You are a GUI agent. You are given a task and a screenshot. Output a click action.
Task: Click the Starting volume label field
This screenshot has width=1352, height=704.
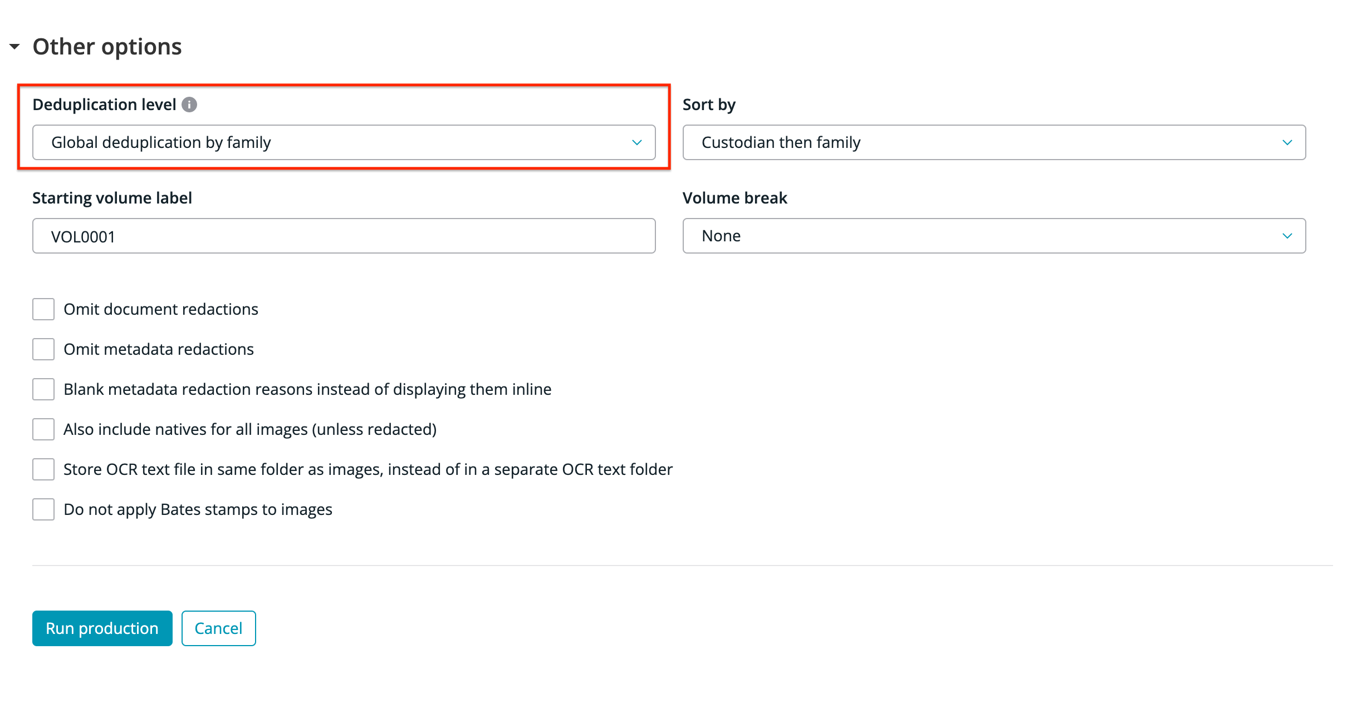point(344,236)
